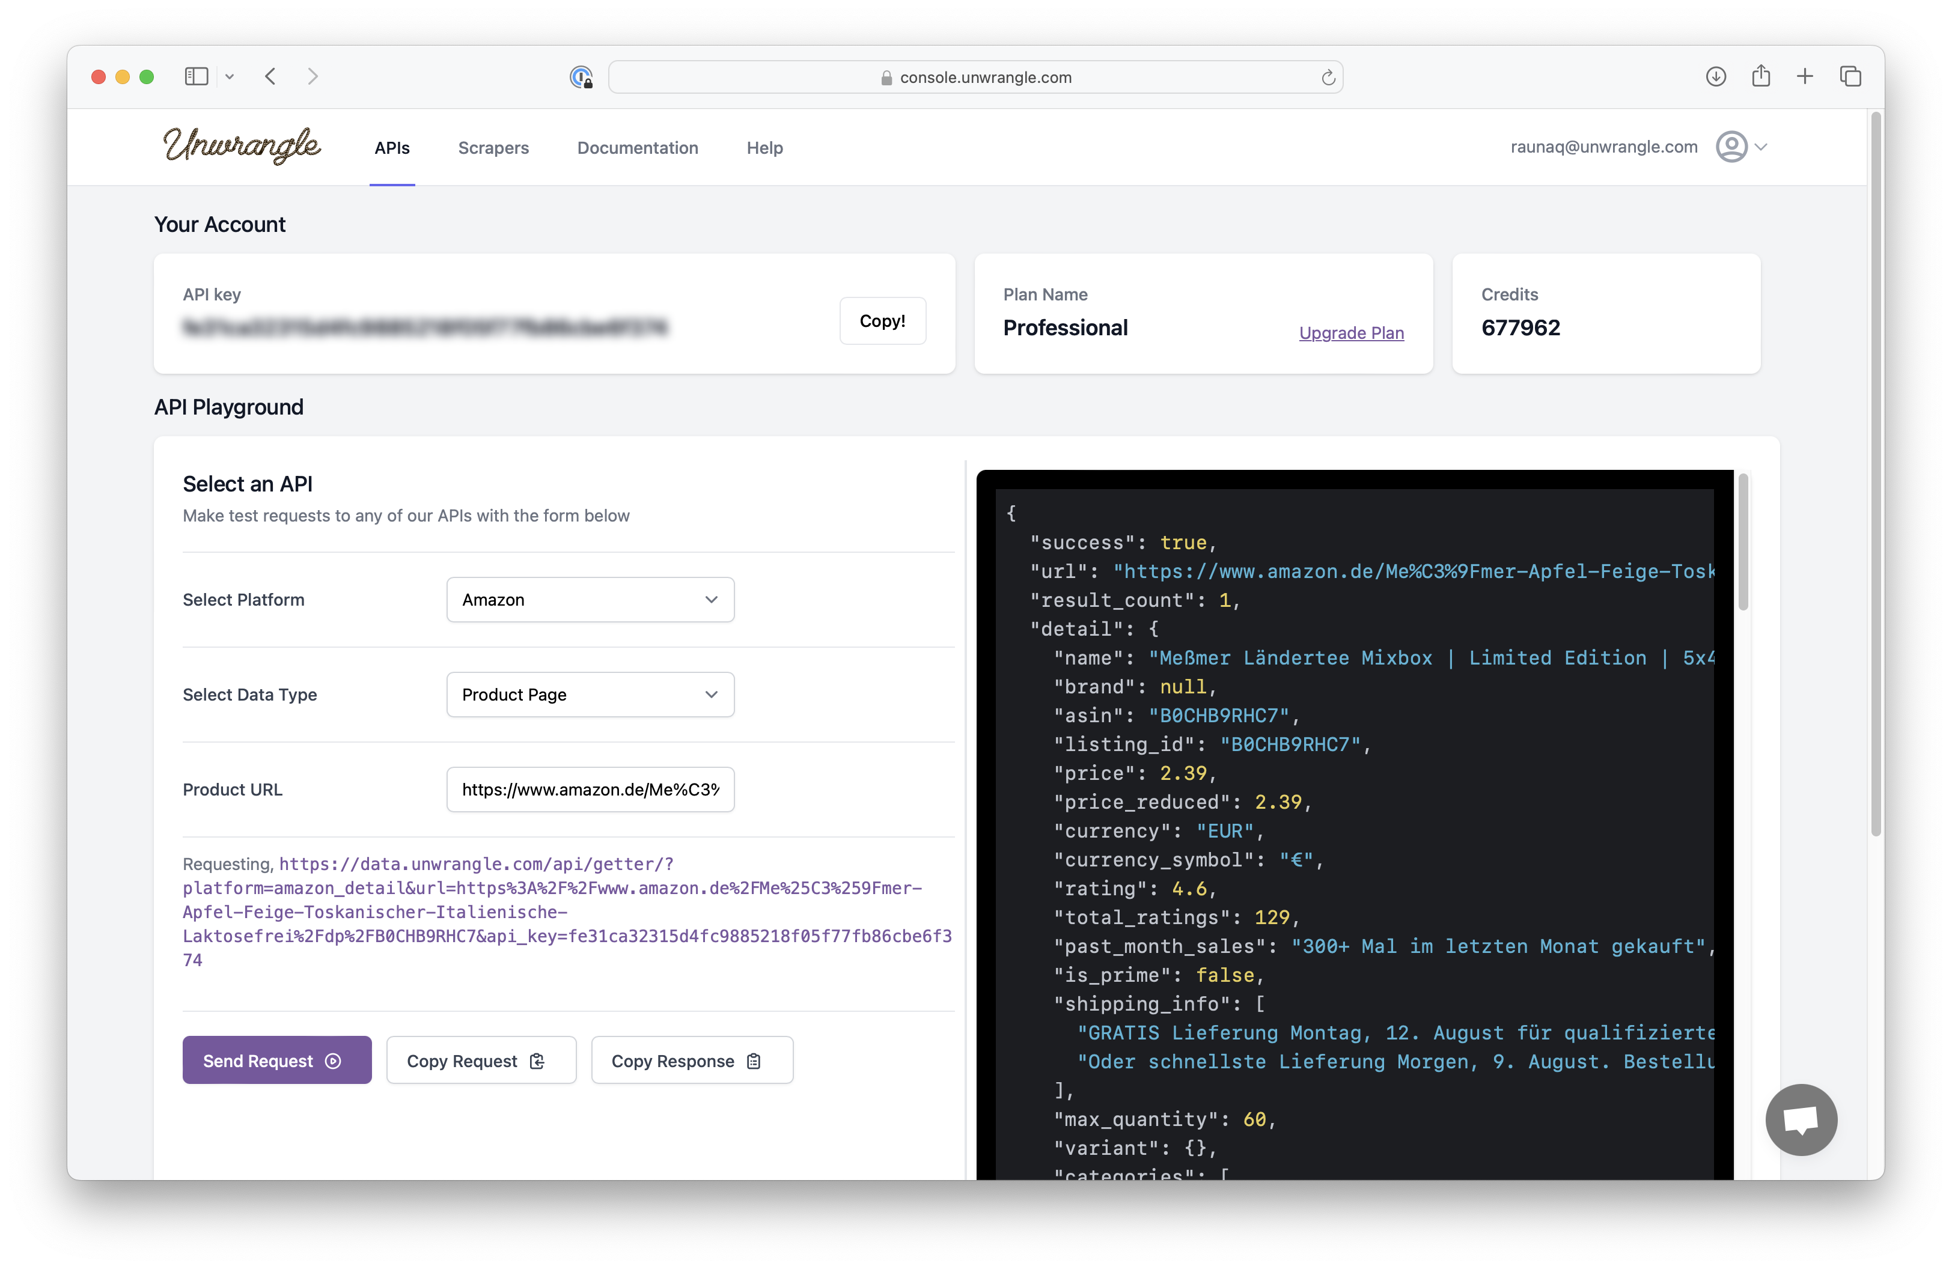Click the Safari share icon
The width and height of the screenshot is (1952, 1269).
coord(1761,76)
